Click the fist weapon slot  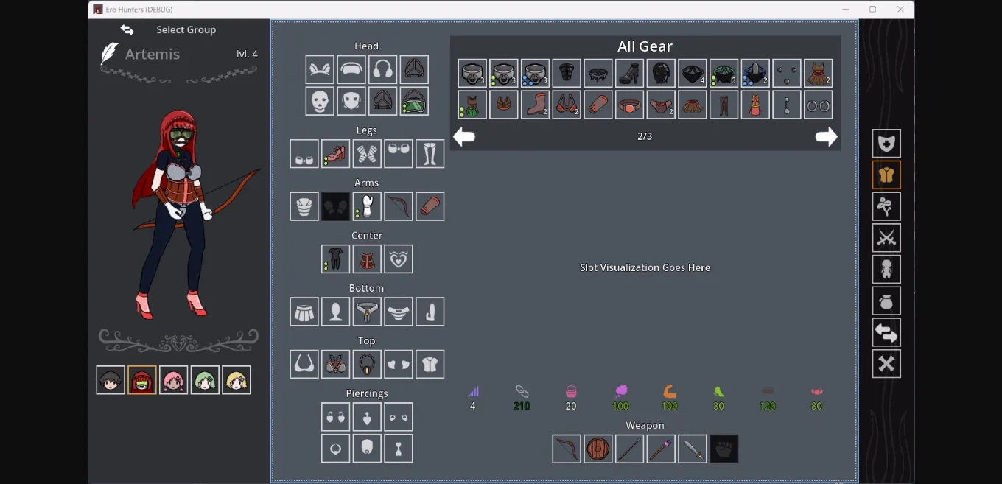724,449
